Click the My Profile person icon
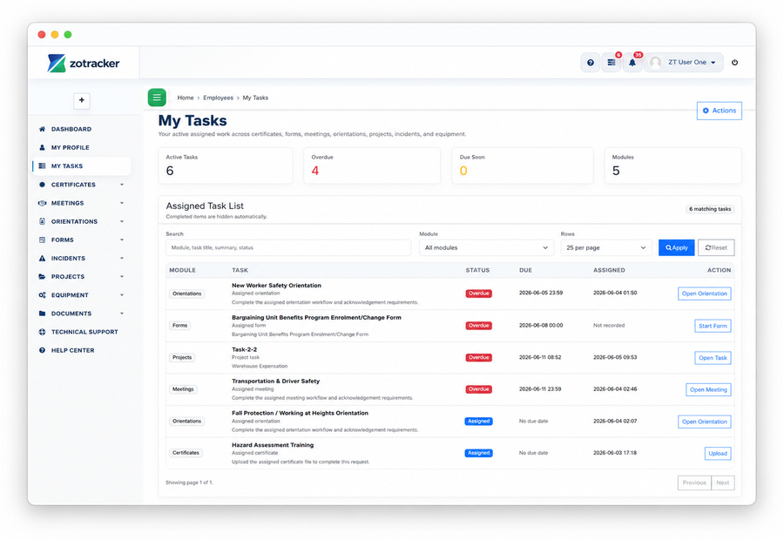The image size is (784, 540). click(42, 147)
